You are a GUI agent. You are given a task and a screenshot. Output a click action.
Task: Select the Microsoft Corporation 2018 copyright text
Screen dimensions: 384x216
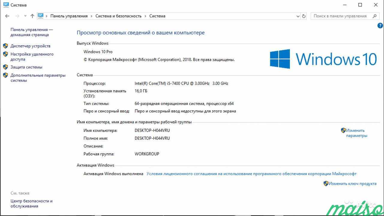(x=159, y=60)
